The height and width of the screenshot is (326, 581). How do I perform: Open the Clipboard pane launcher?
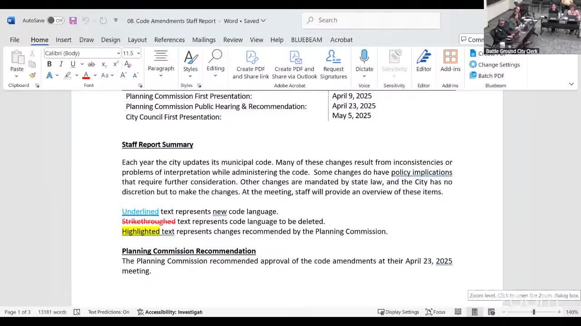coord(37,86)
